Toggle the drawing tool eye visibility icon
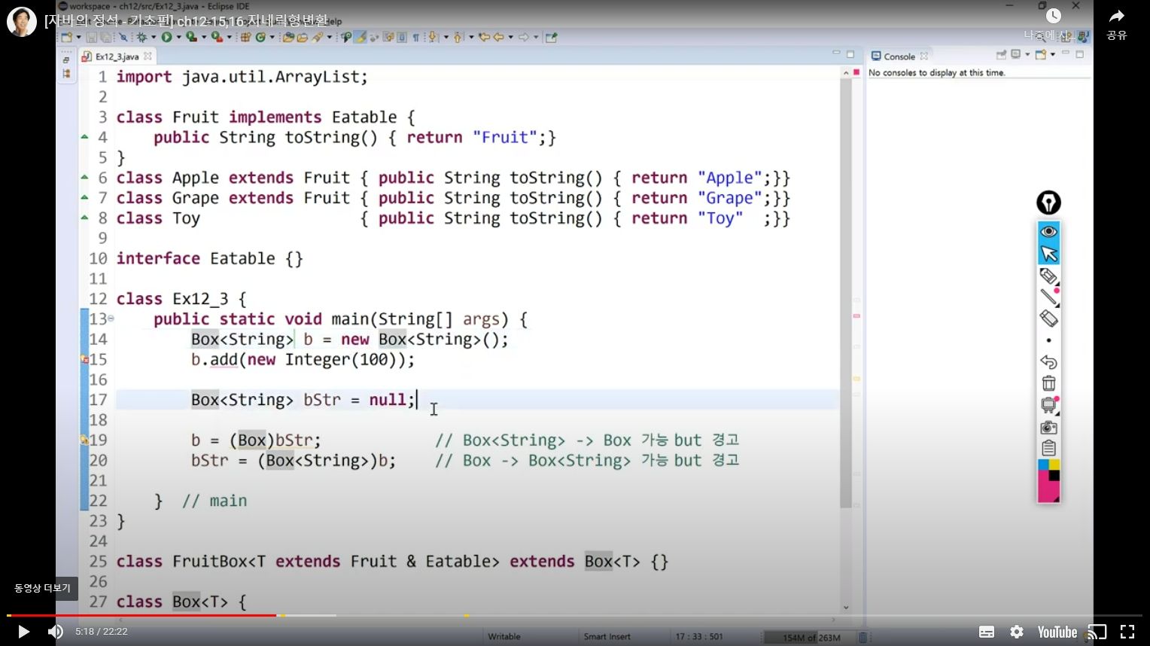This screenshot has width=1150, height=646. coord(1048,231)
